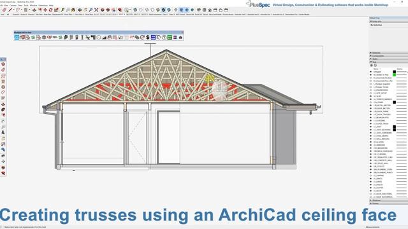Choose the Pan hand tool
Image resolution: width=408 pixels, height=229 pixels.
(x=85, y=10)
